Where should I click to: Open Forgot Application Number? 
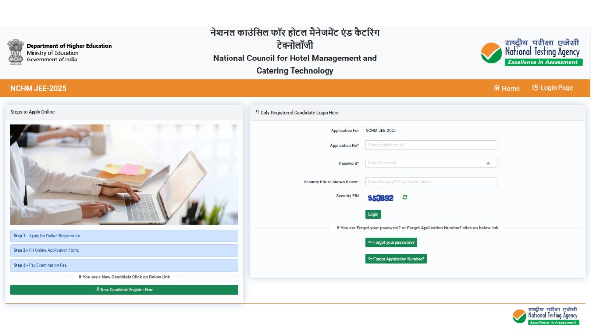point(396,258)
